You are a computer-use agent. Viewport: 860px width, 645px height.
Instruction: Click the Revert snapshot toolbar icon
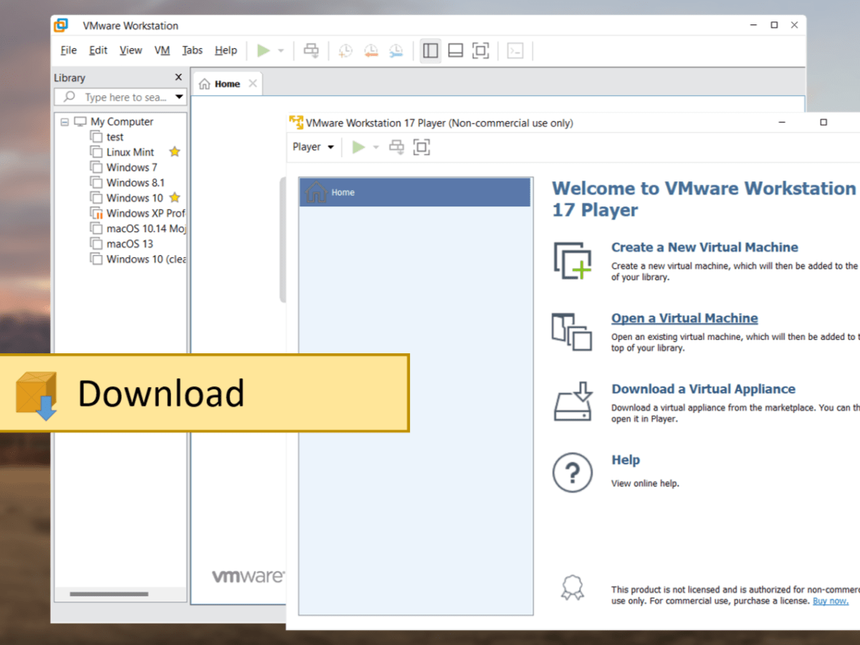coord(371,50)
